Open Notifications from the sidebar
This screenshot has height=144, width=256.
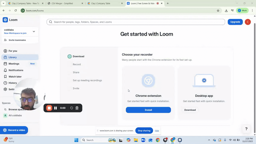[16, 70]
